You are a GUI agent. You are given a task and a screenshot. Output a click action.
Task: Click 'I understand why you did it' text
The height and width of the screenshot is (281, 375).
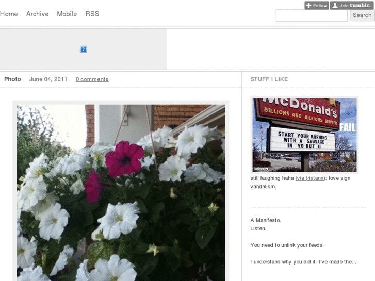[284, 262]
